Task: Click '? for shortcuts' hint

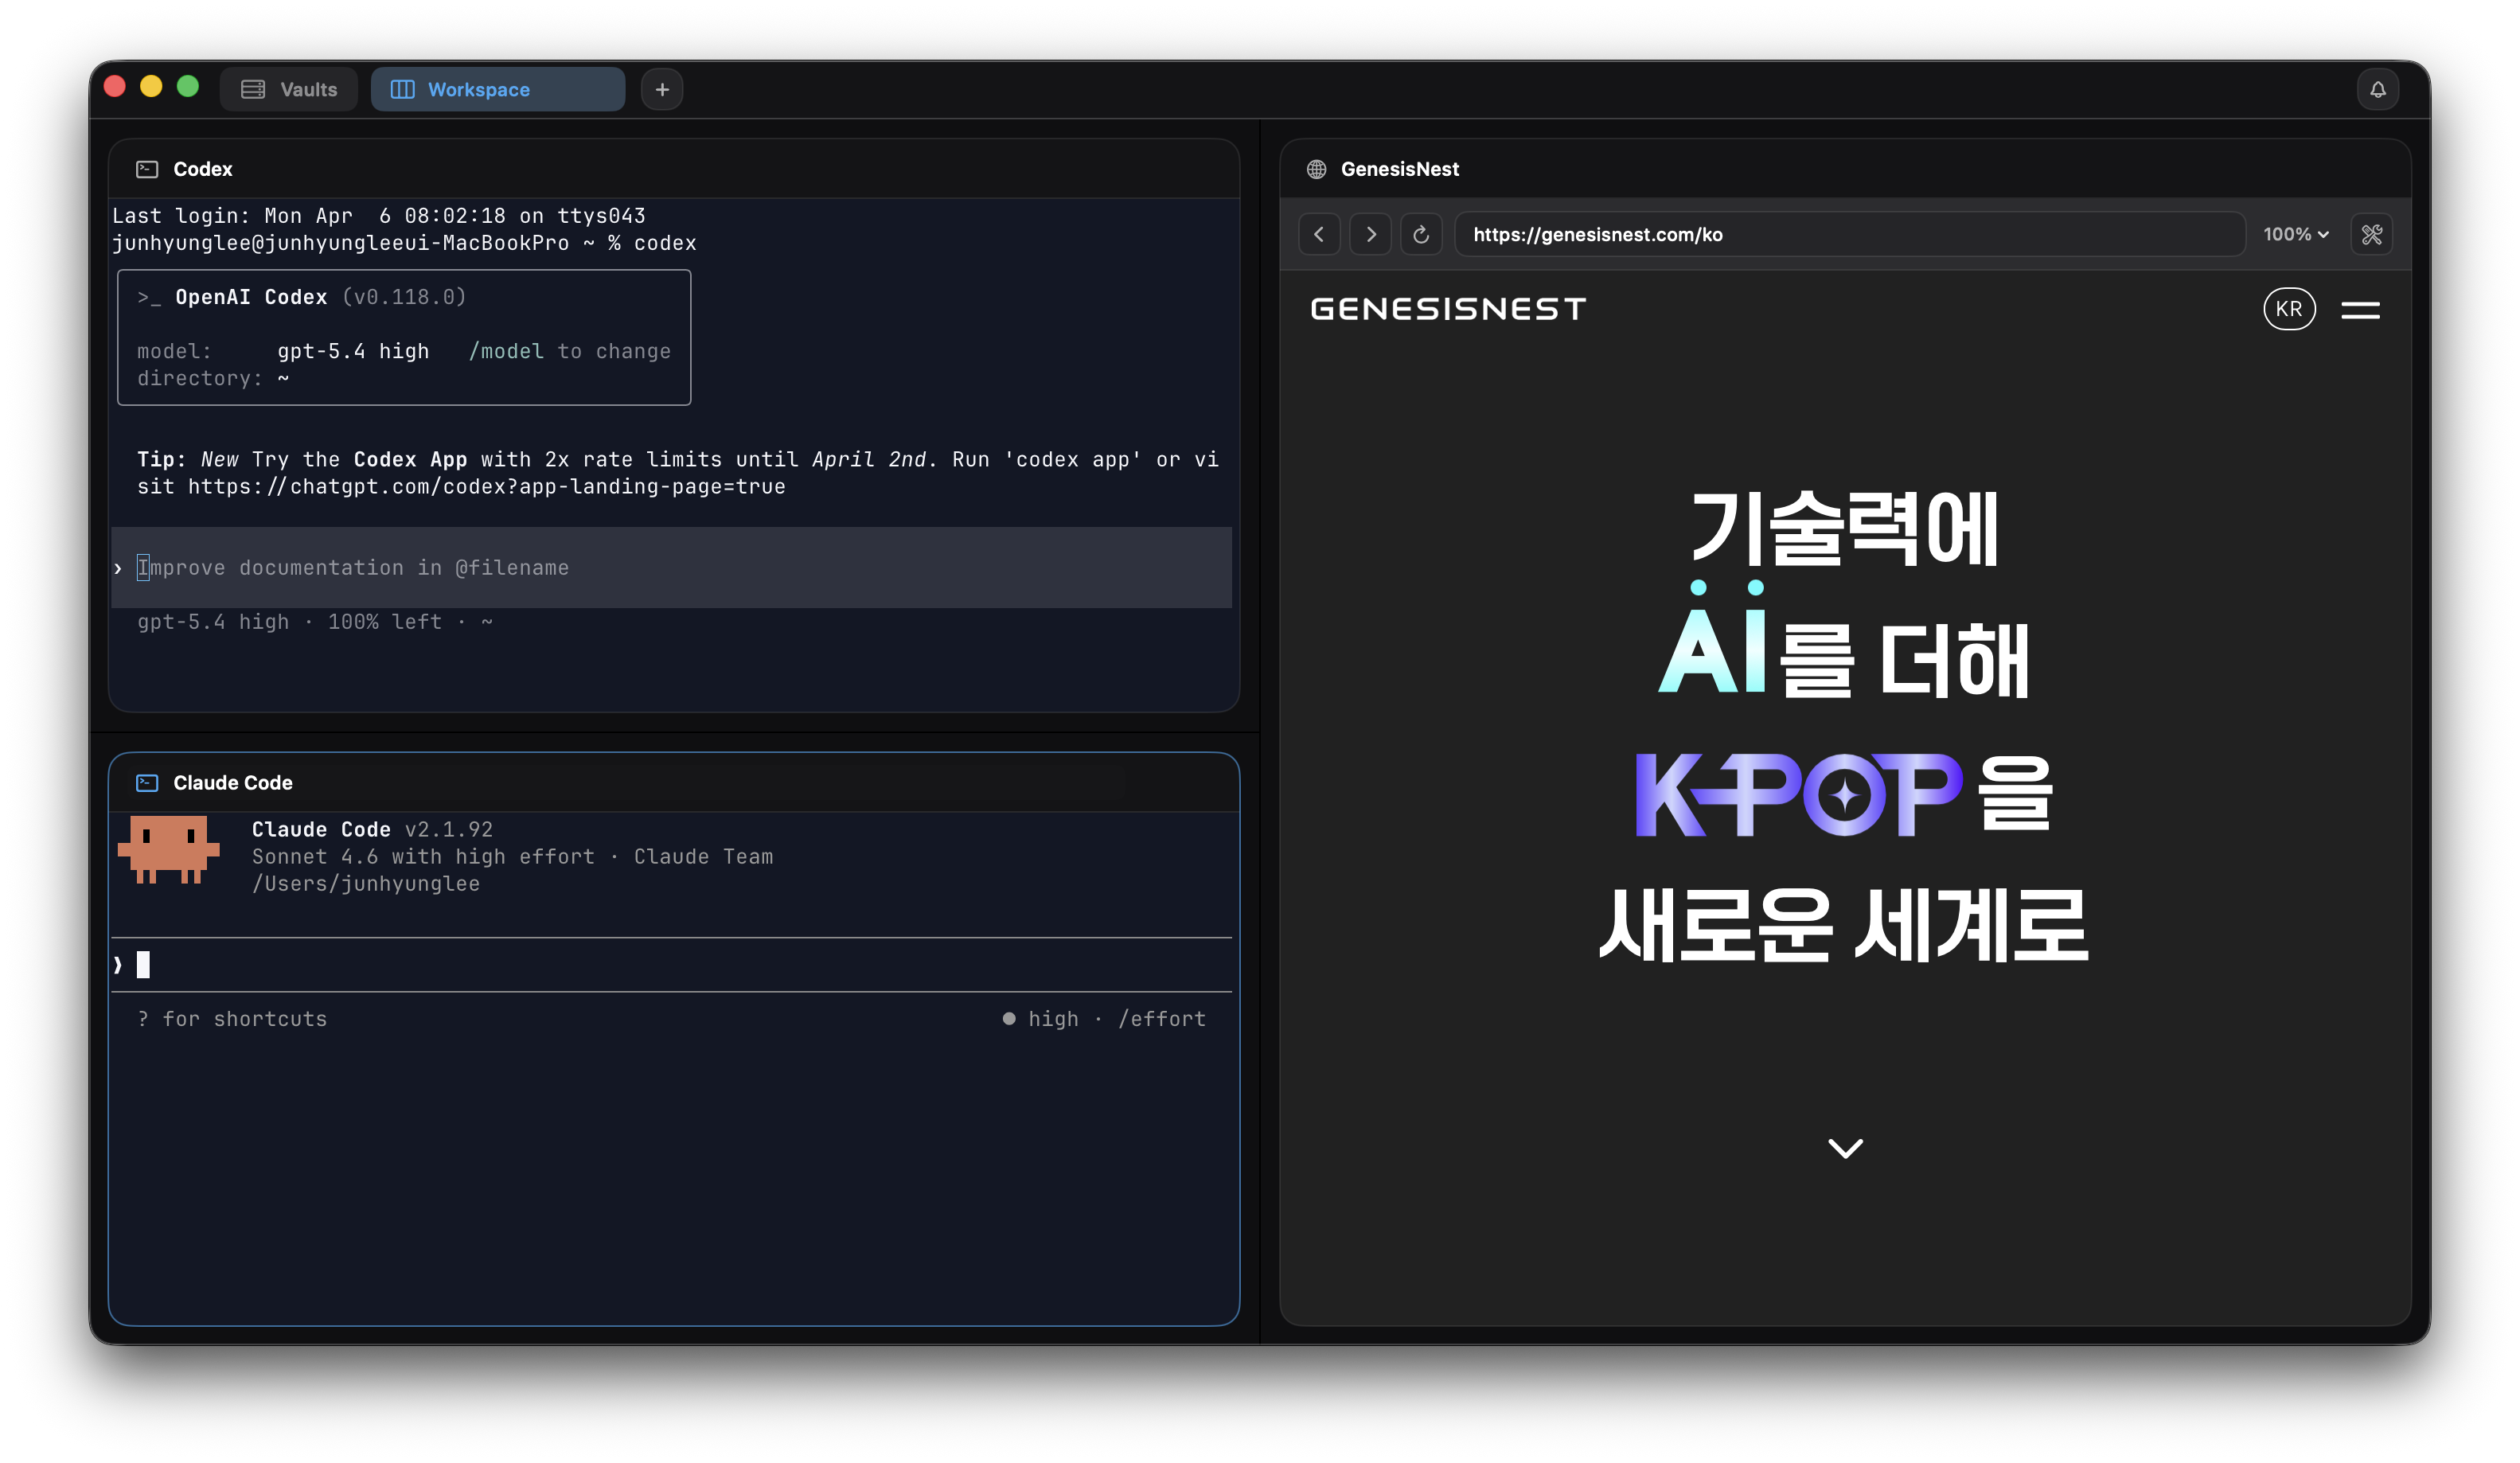Action: (232, 1019)
